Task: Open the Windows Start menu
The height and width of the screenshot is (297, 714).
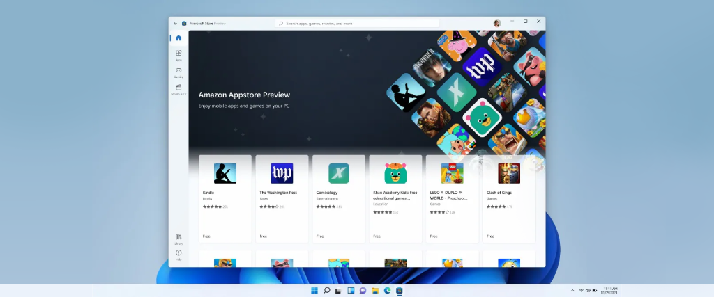Action: (314, 291)
